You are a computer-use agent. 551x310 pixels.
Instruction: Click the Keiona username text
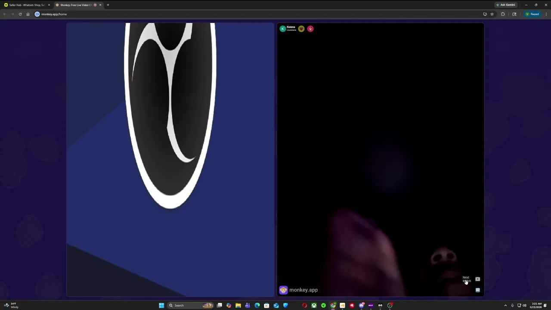pyautogui.click(x=291, y=27)
